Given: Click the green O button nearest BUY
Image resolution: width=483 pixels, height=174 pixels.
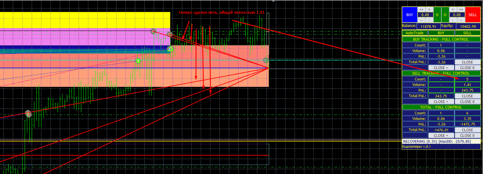Looking at the screenshot, I should click(x=437, y=15).
